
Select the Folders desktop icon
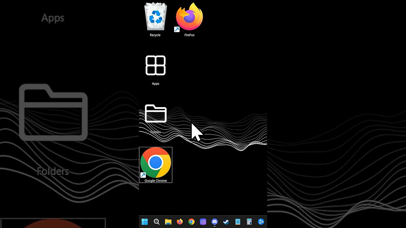tap(155, 119)
